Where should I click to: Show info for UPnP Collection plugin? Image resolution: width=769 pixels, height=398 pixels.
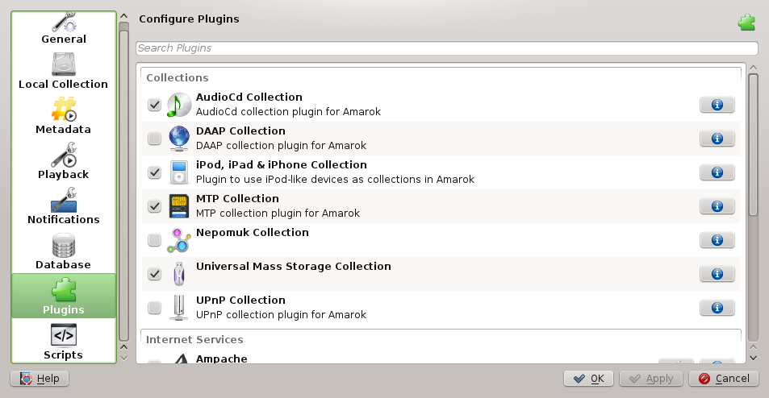click(x=717, y=308)
